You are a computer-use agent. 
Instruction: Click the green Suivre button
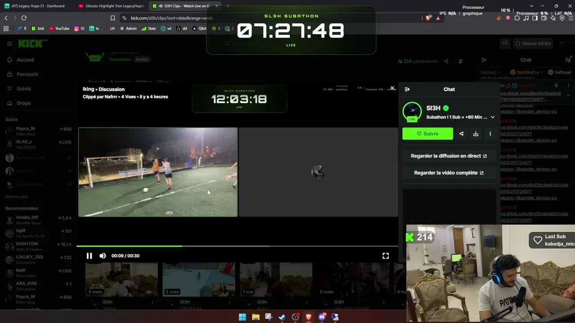click(x=428, y=134)
